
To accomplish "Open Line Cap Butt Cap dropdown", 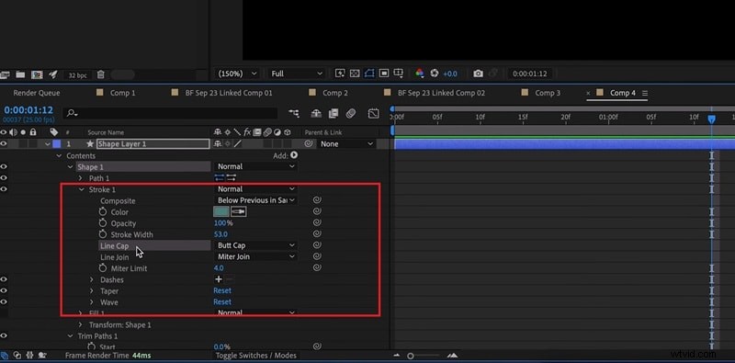I will tap(255, 245).
